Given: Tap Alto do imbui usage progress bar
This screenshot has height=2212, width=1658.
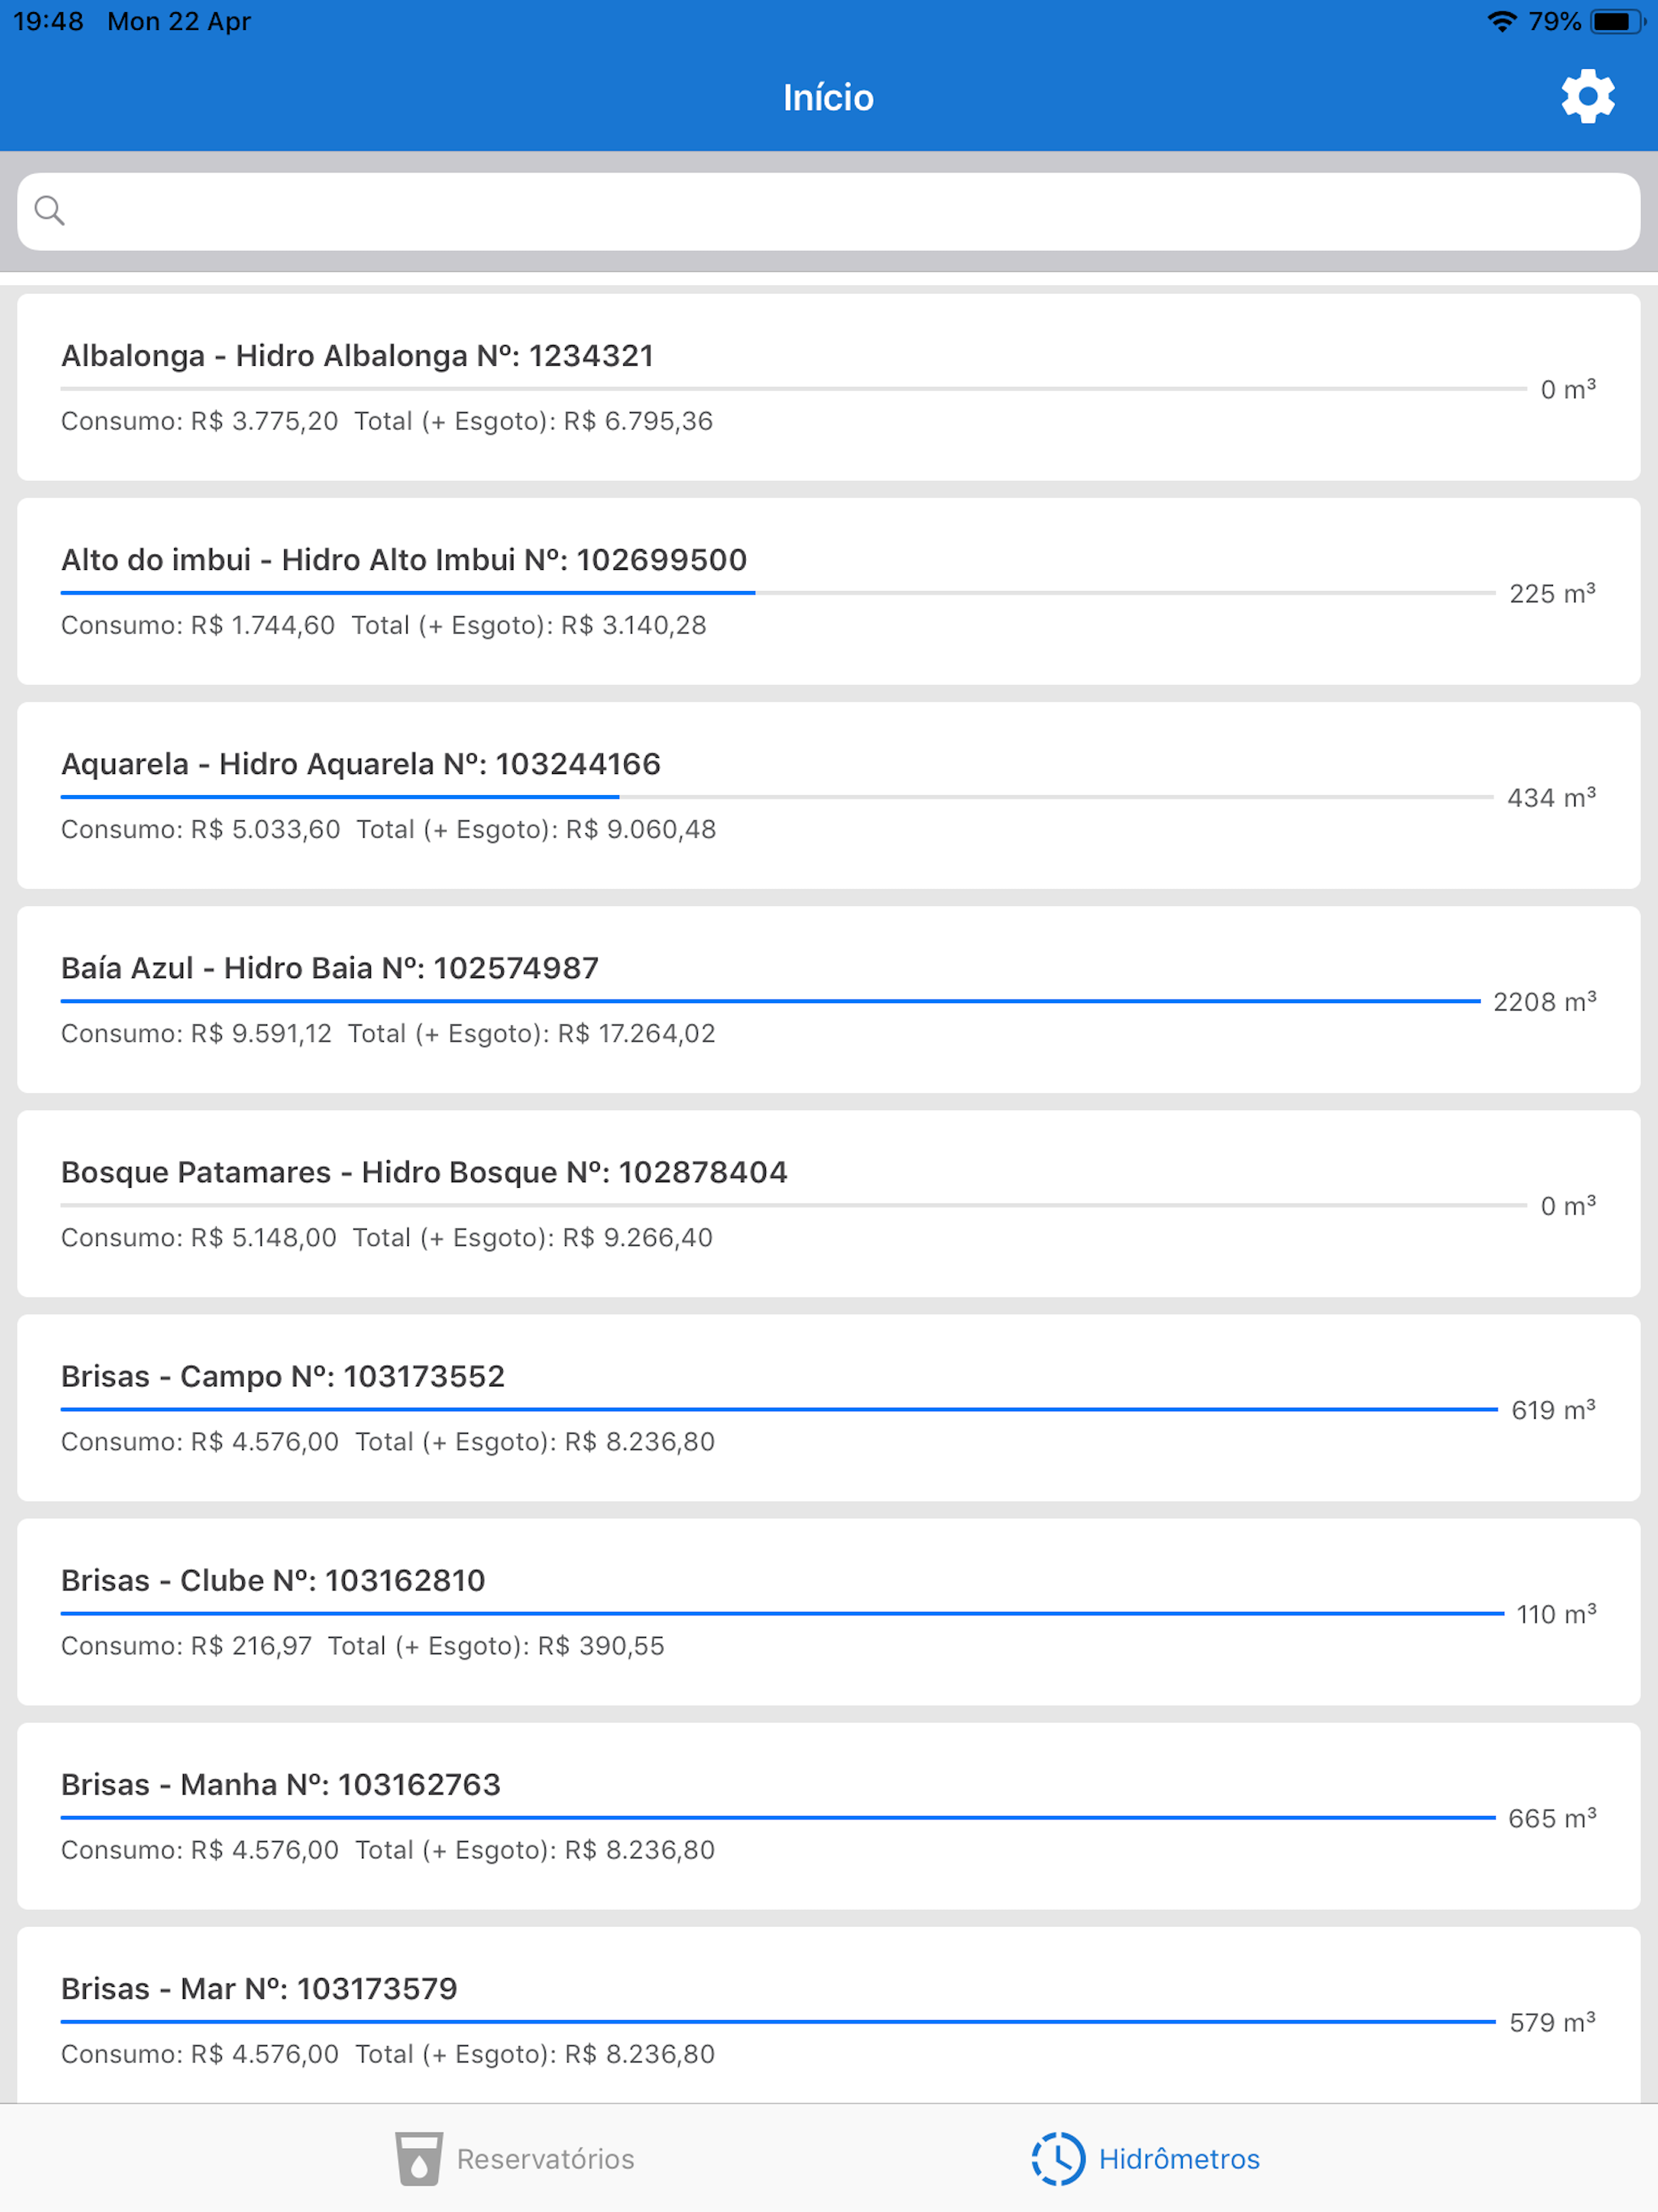Looking at the screenshot, I should click(778, 593).
